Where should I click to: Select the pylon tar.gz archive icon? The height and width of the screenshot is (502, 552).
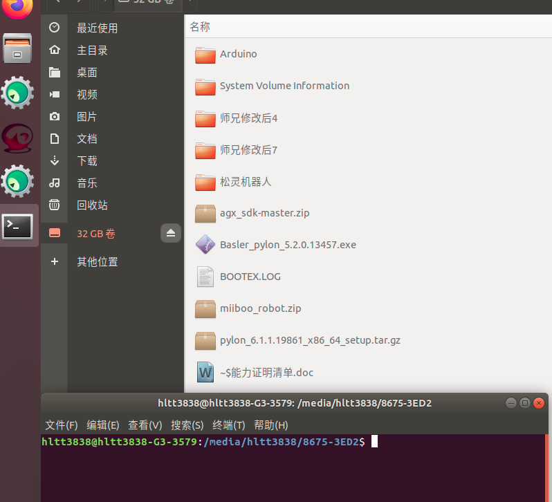coord(205,340)
